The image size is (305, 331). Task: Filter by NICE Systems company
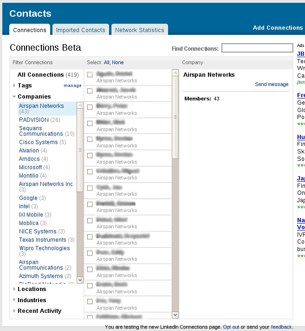click(42, 232)
